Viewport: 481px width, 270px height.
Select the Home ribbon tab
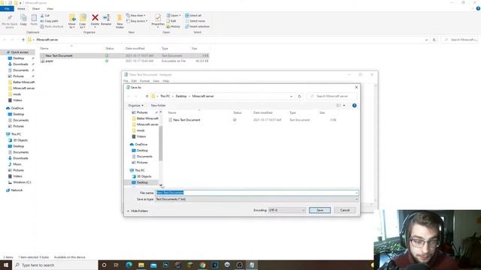(x=21, y=8)
